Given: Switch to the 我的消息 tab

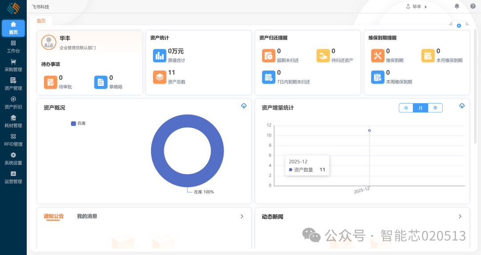Looking at the screenshot, I should point(87,216).
